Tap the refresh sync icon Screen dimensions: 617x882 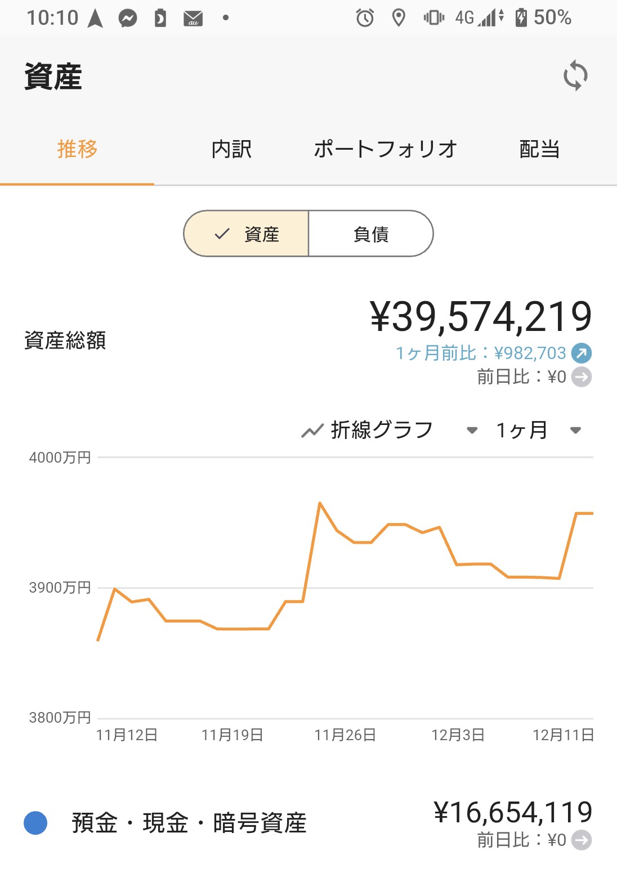pos(575,75)
